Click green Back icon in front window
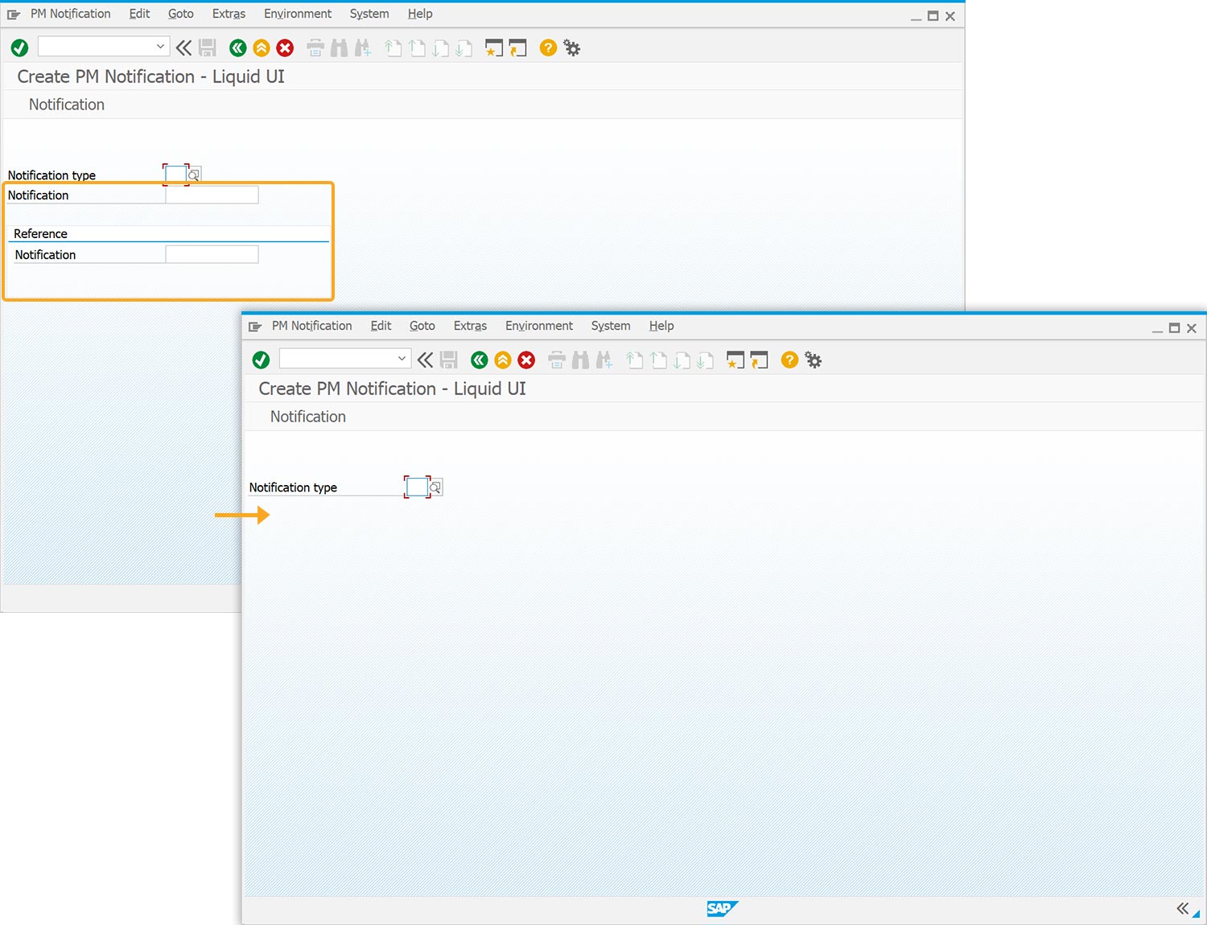Image resolution: width=1207 pixels, height=925 pixels. [480, 360]
